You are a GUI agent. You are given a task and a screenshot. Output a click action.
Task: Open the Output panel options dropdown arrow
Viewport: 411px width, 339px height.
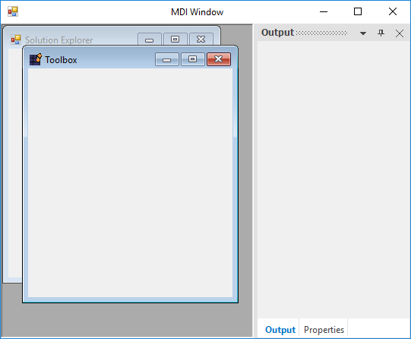pyautogui.click(x=363, y=33)
